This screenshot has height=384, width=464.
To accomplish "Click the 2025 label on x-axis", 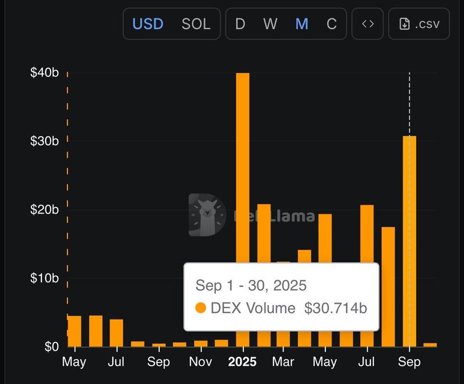I will click(243, 361).
